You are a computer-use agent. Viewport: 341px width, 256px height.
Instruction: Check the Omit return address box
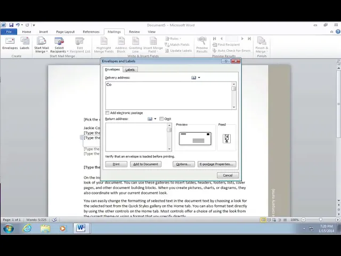161,119
